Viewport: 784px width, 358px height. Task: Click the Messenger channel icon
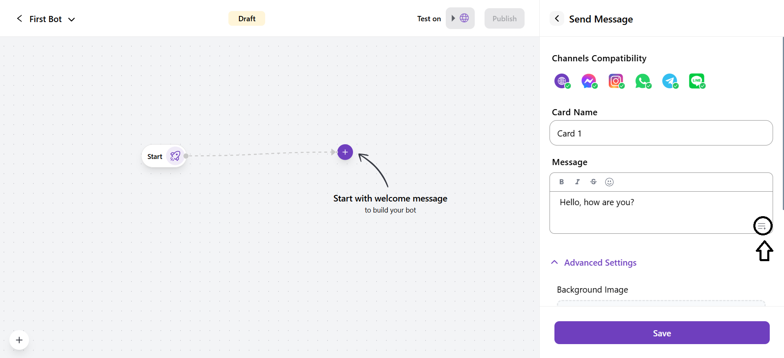click(x=589, y=81)
